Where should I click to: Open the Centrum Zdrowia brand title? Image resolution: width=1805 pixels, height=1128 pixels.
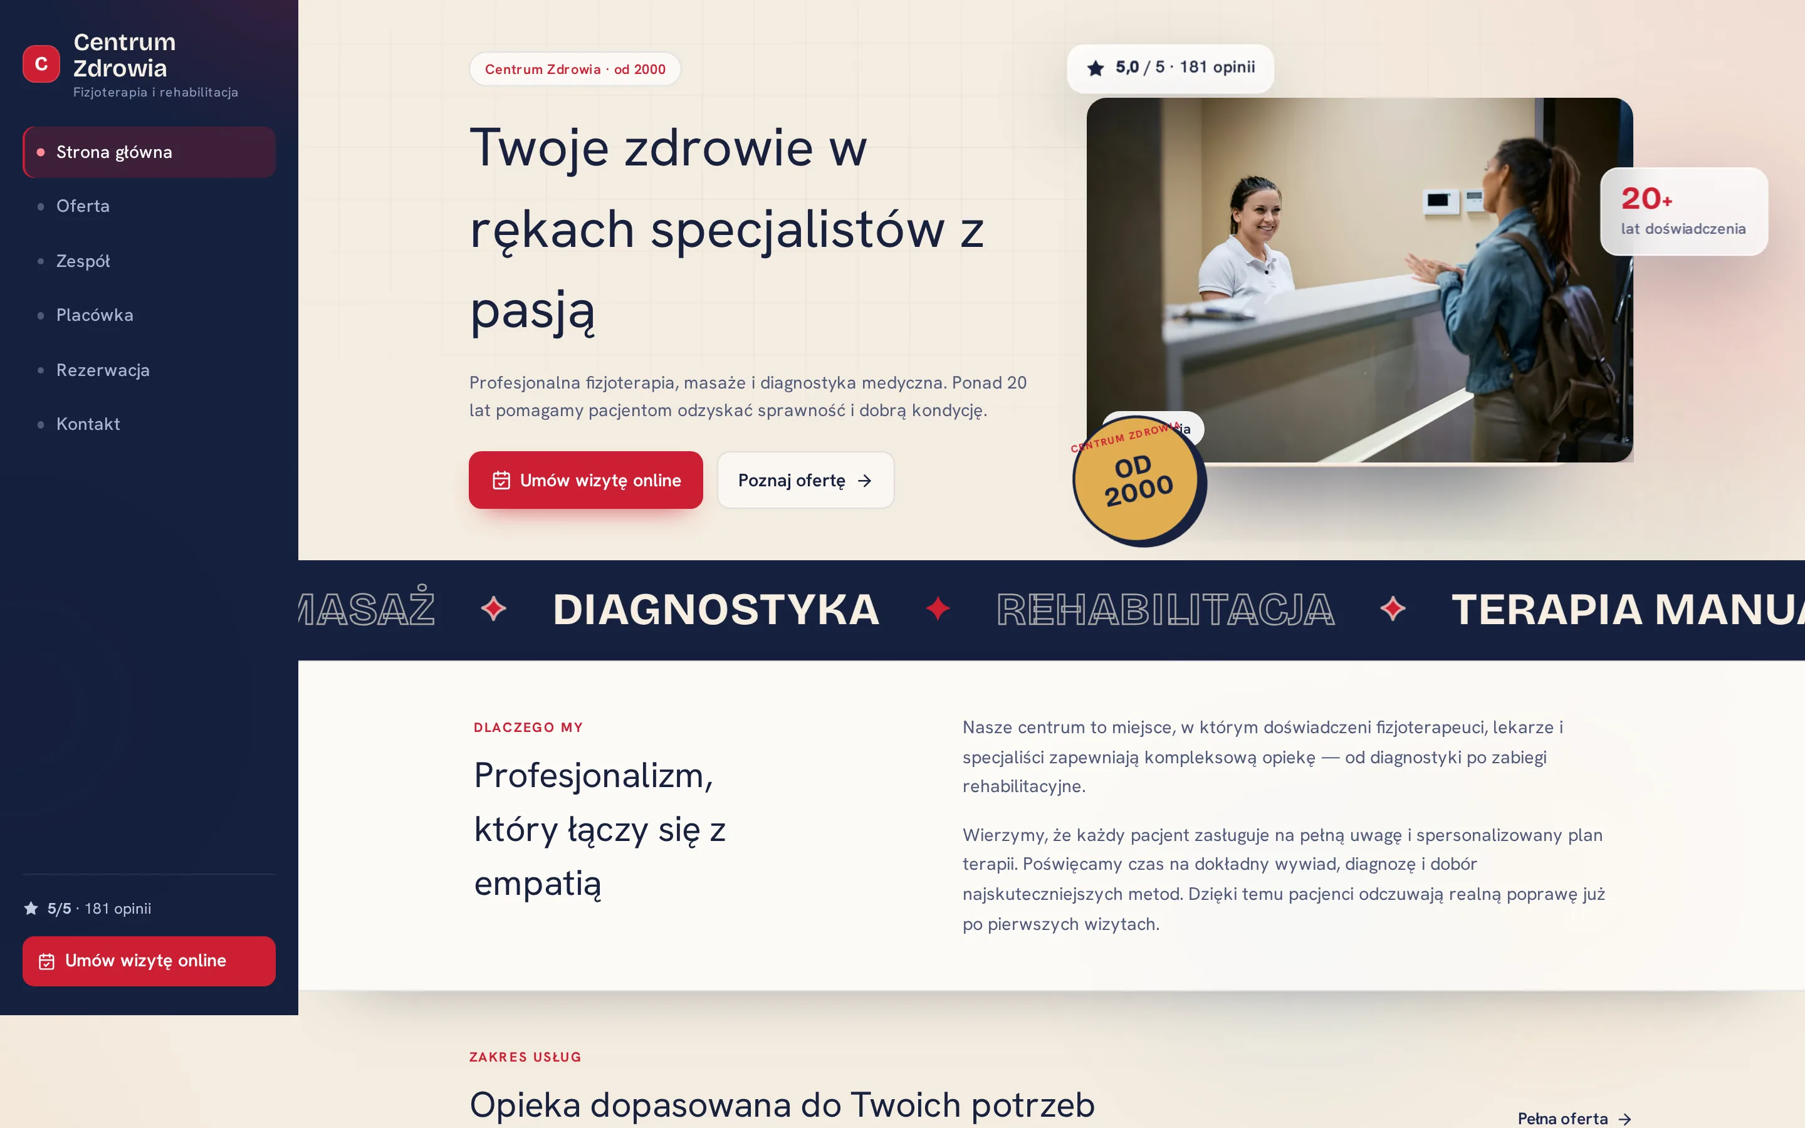125,55
